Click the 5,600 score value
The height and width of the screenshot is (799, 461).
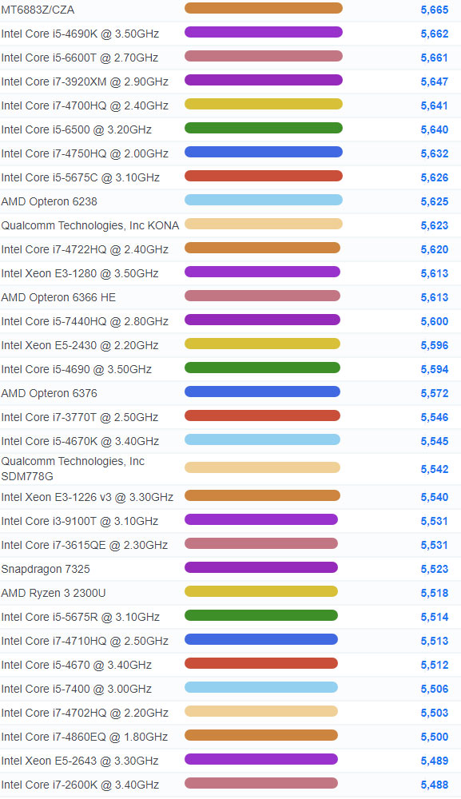pyautogui.click(x=435, y=321)
